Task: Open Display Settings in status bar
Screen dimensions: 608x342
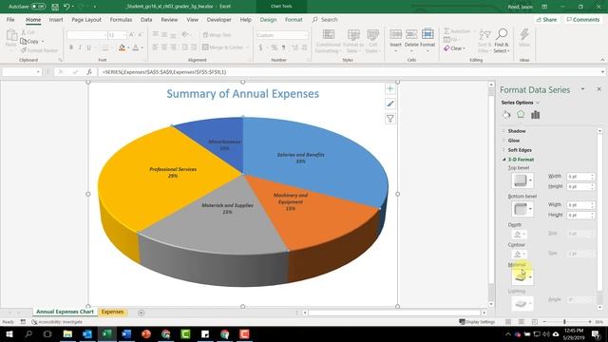Action: pyautogui.click(x=477, y=322)
